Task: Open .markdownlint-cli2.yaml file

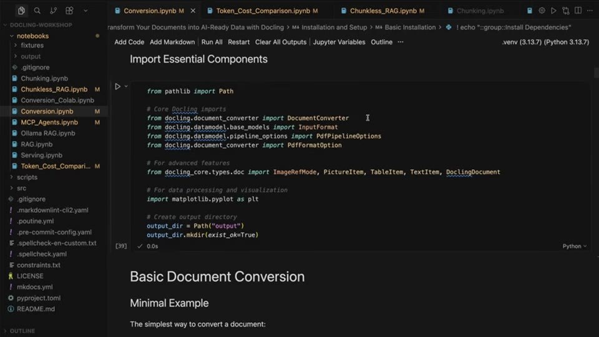Action: [52, 210]
